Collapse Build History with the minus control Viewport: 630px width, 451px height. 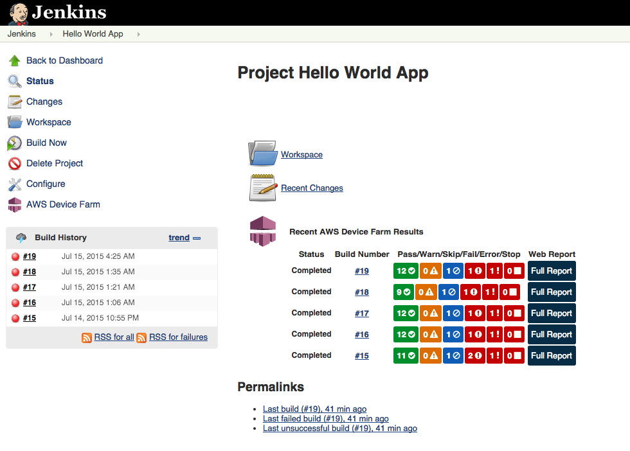[x=197, y=238]
